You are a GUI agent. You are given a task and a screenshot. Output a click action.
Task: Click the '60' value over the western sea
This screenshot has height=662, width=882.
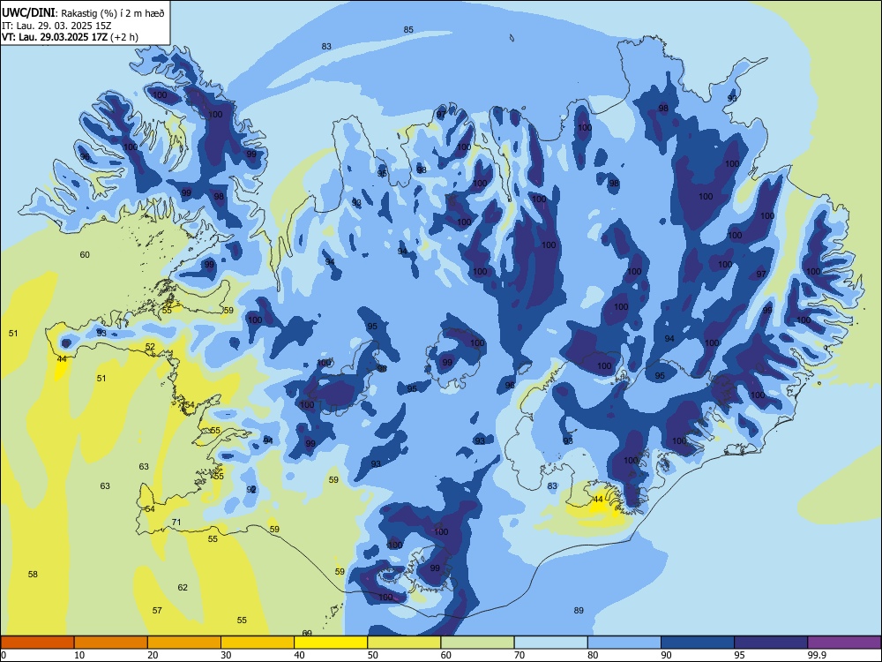point(85,255)
